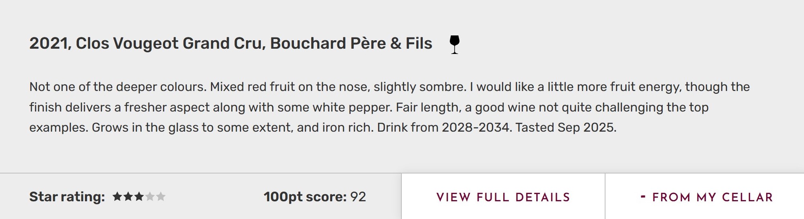Click the fourth greyed-out rating star
Screen dimensions: 804x219
click(150, 197)
